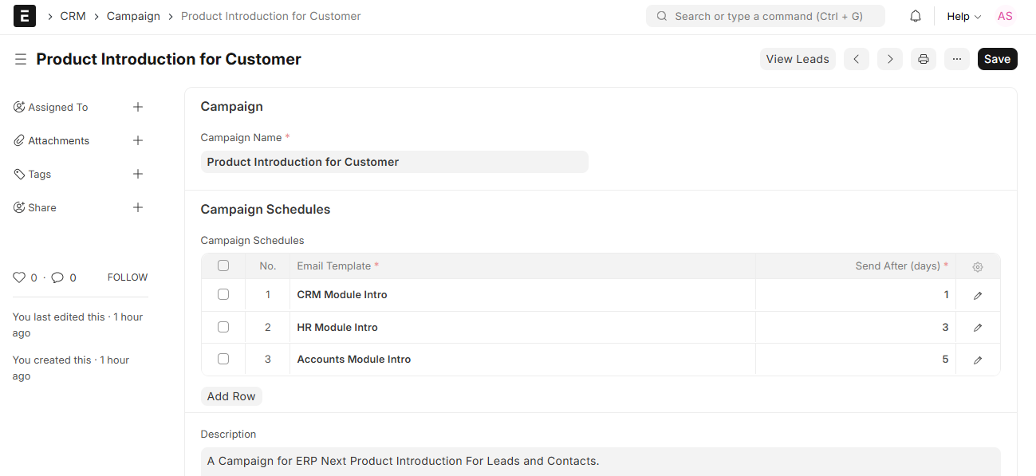Select the CRM Module Intro row checkbox
This screenshot has height=476, width=1036.
tap(223, 294)
